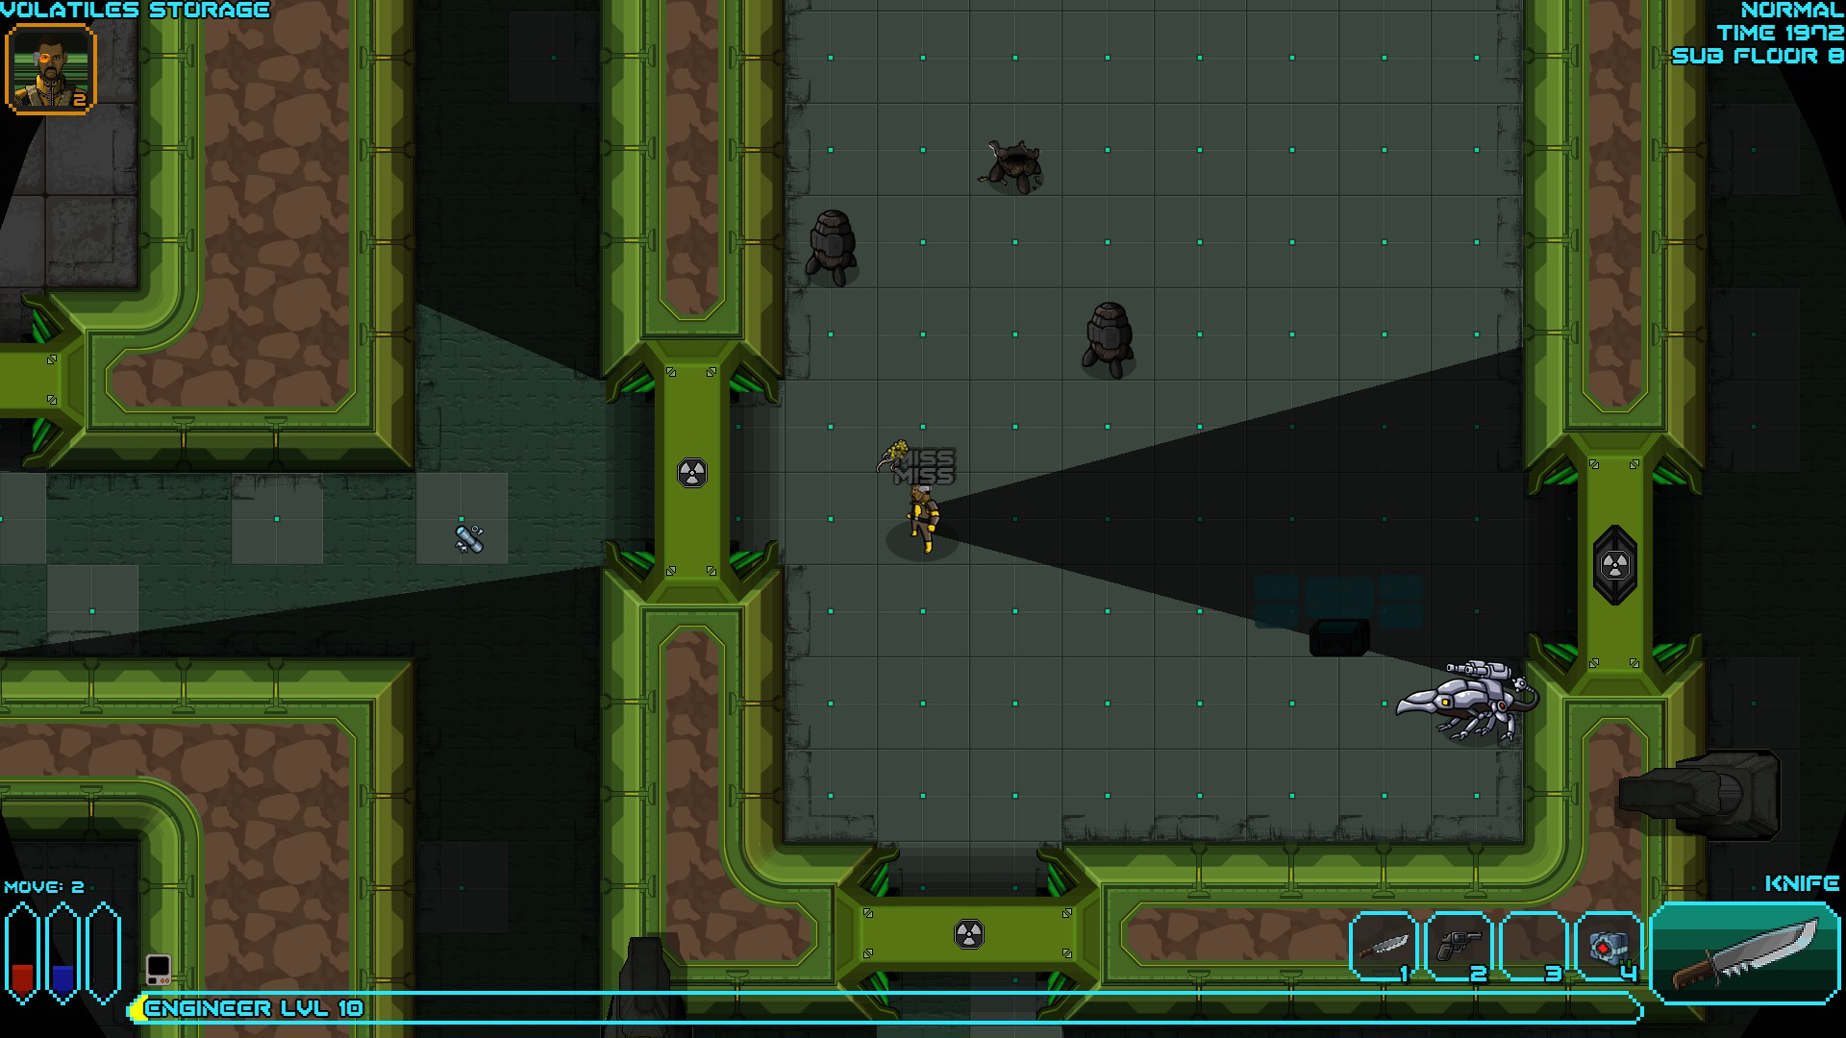Select the cube device in slot 4
The height and width of the screenshot is (1038, 1846).
1608,946
